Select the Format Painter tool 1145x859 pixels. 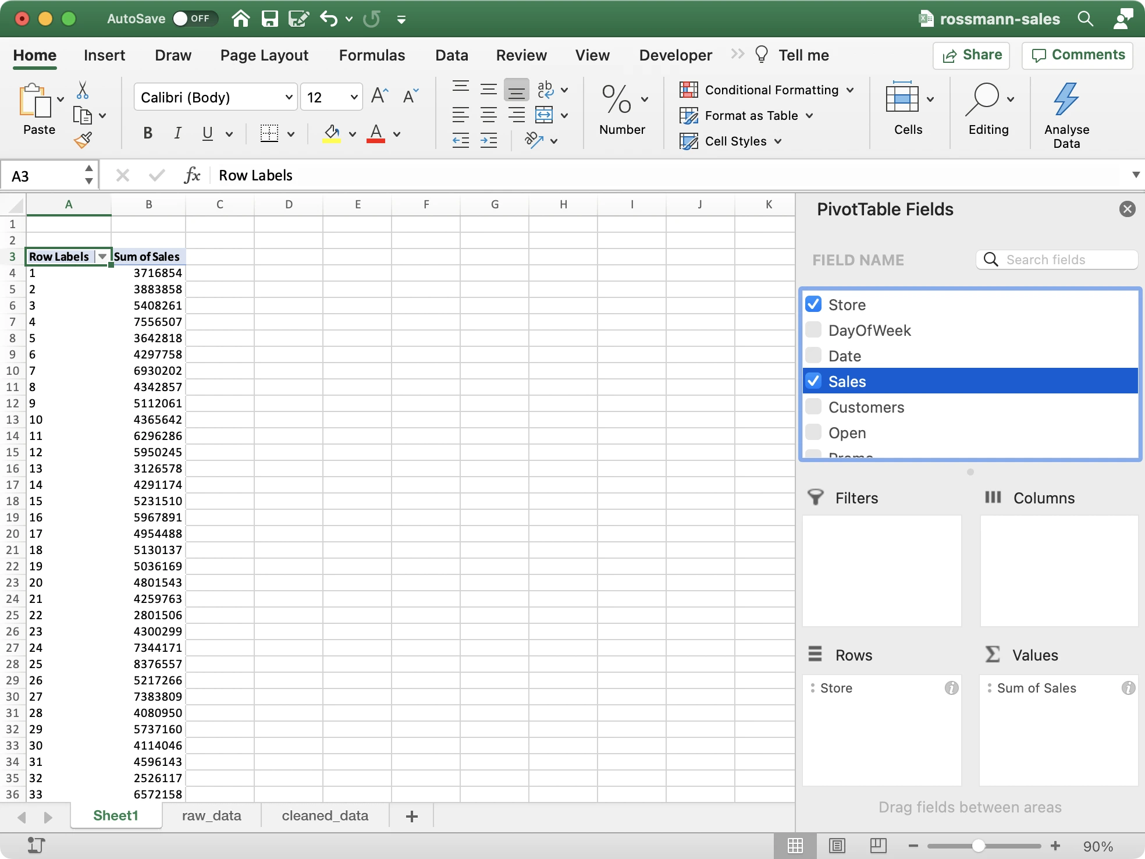tap(83, 140)
